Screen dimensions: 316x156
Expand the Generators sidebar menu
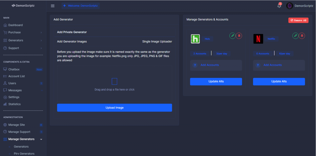(22, 40)
